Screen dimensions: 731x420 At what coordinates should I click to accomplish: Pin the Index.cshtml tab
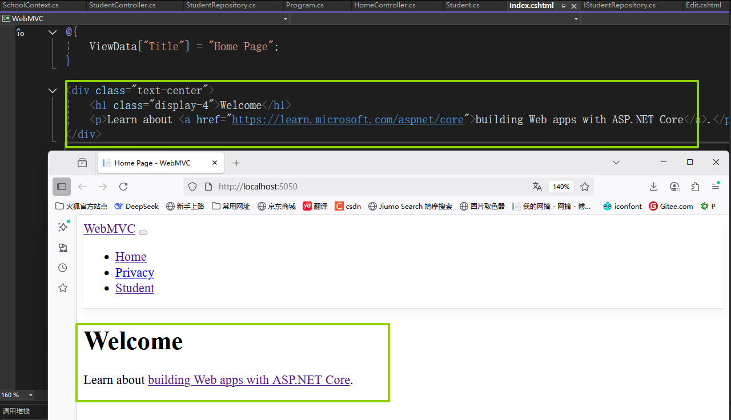563,6
